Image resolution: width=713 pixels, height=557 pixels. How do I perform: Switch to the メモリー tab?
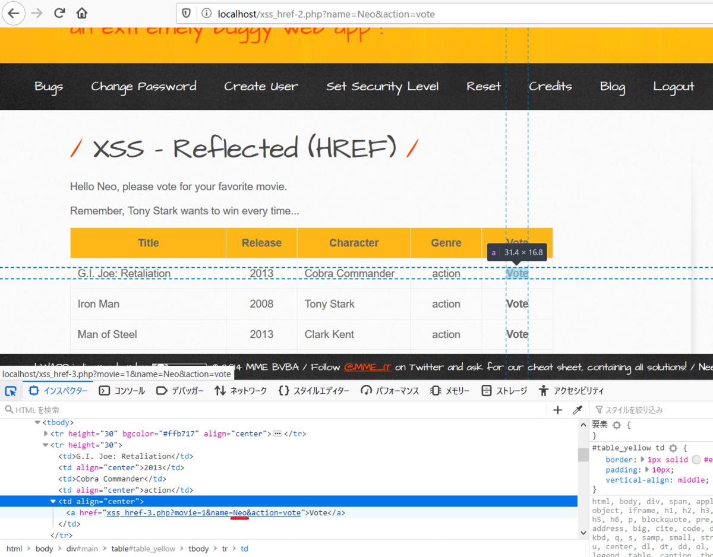click(450, 391)
